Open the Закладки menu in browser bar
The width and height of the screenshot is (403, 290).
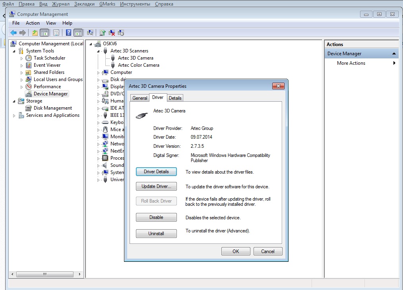(x=84, y=4)
